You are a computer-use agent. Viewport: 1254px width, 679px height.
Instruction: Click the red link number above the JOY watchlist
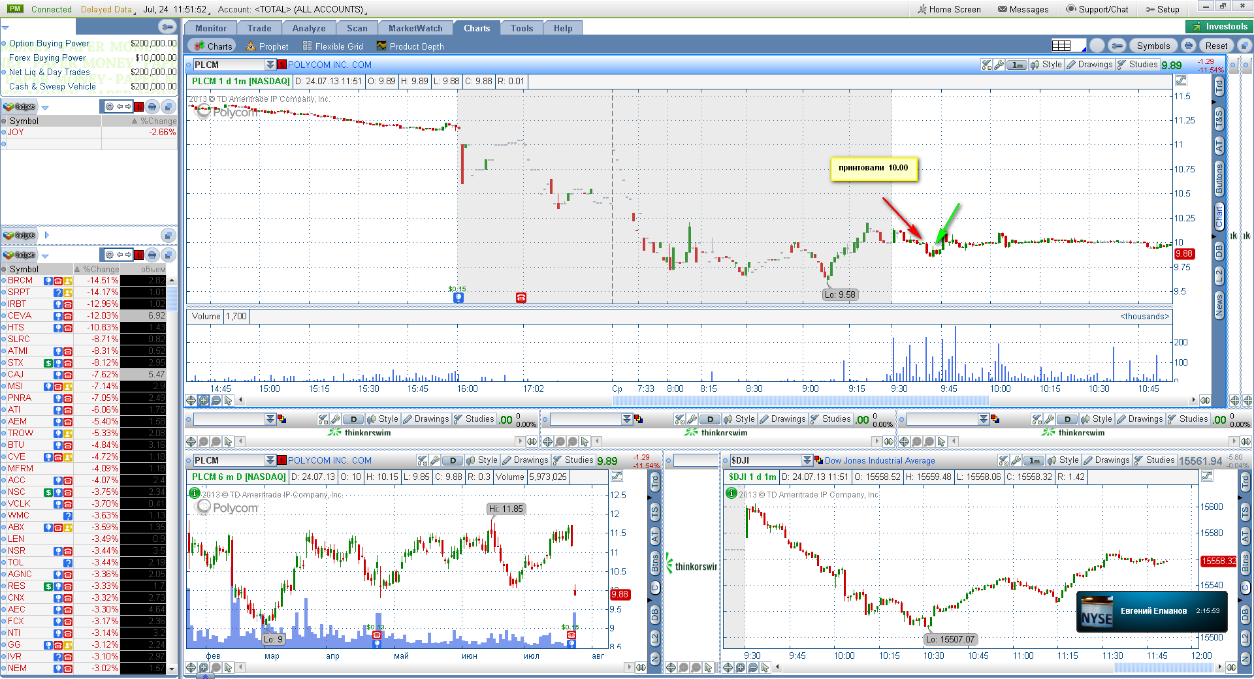(x=138, y=107)
